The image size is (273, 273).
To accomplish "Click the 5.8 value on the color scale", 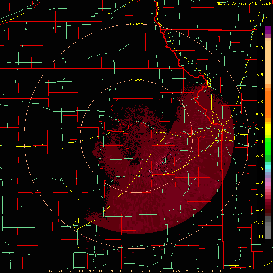I will (x=259, y=102).
